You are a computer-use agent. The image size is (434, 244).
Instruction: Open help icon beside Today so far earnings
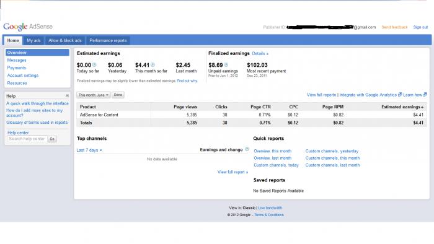[94, 64]
